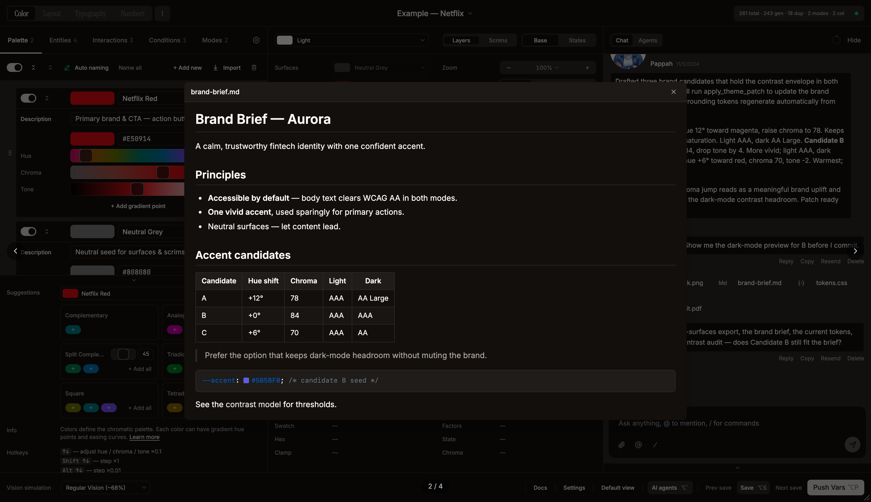
Task: Click the attach file paperclip icon
Action: tap(621, 445)
